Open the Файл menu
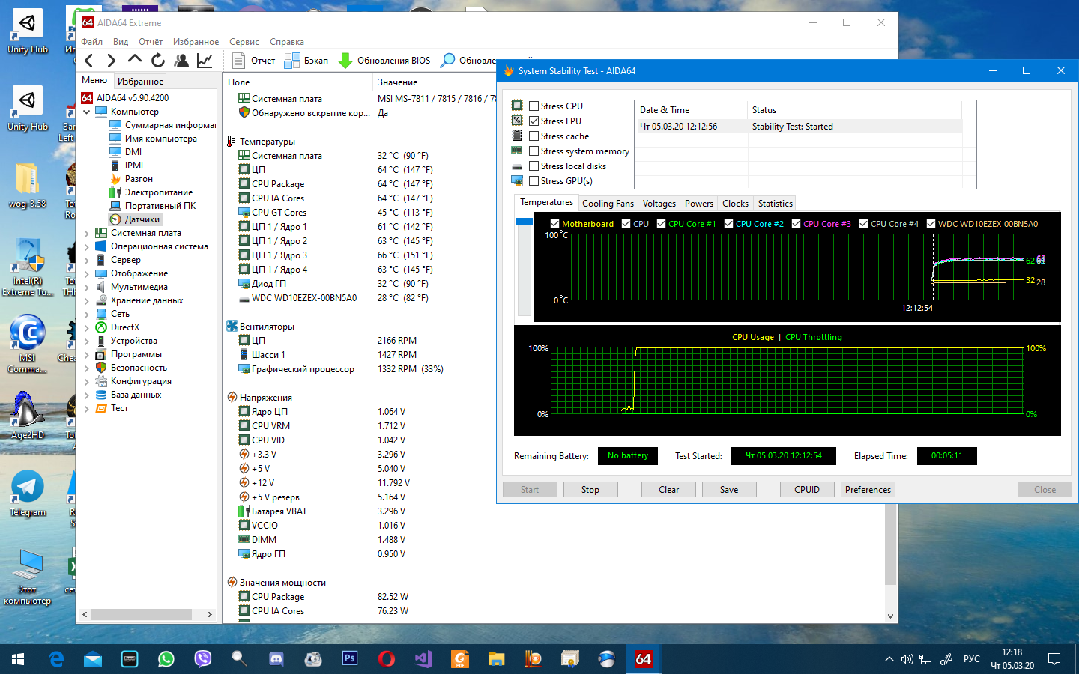The height and width of the screenshot is (674, 1079). point(92,42)
